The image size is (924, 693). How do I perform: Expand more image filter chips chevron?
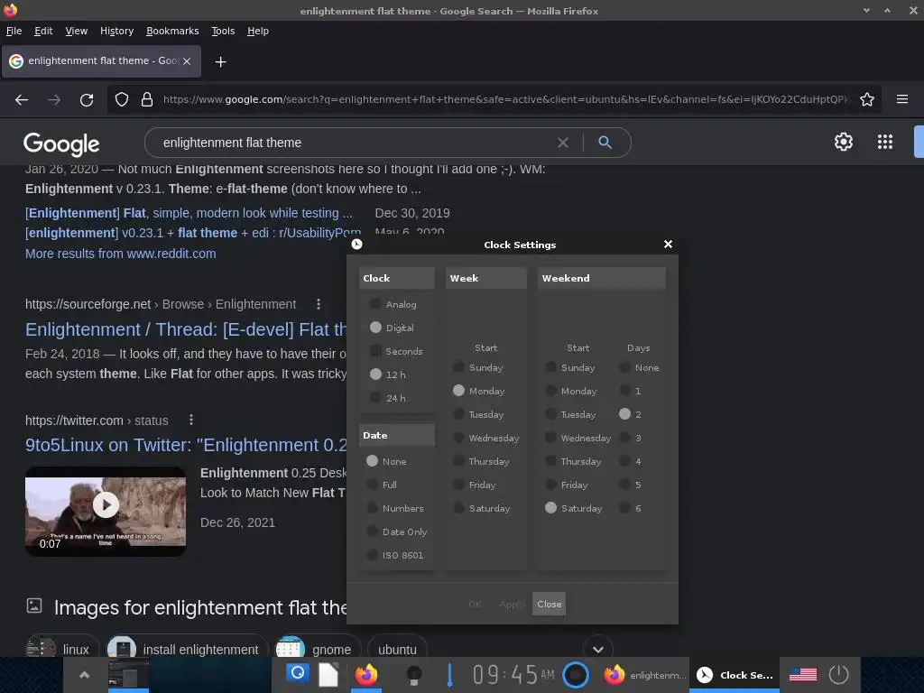click(598, 650)
